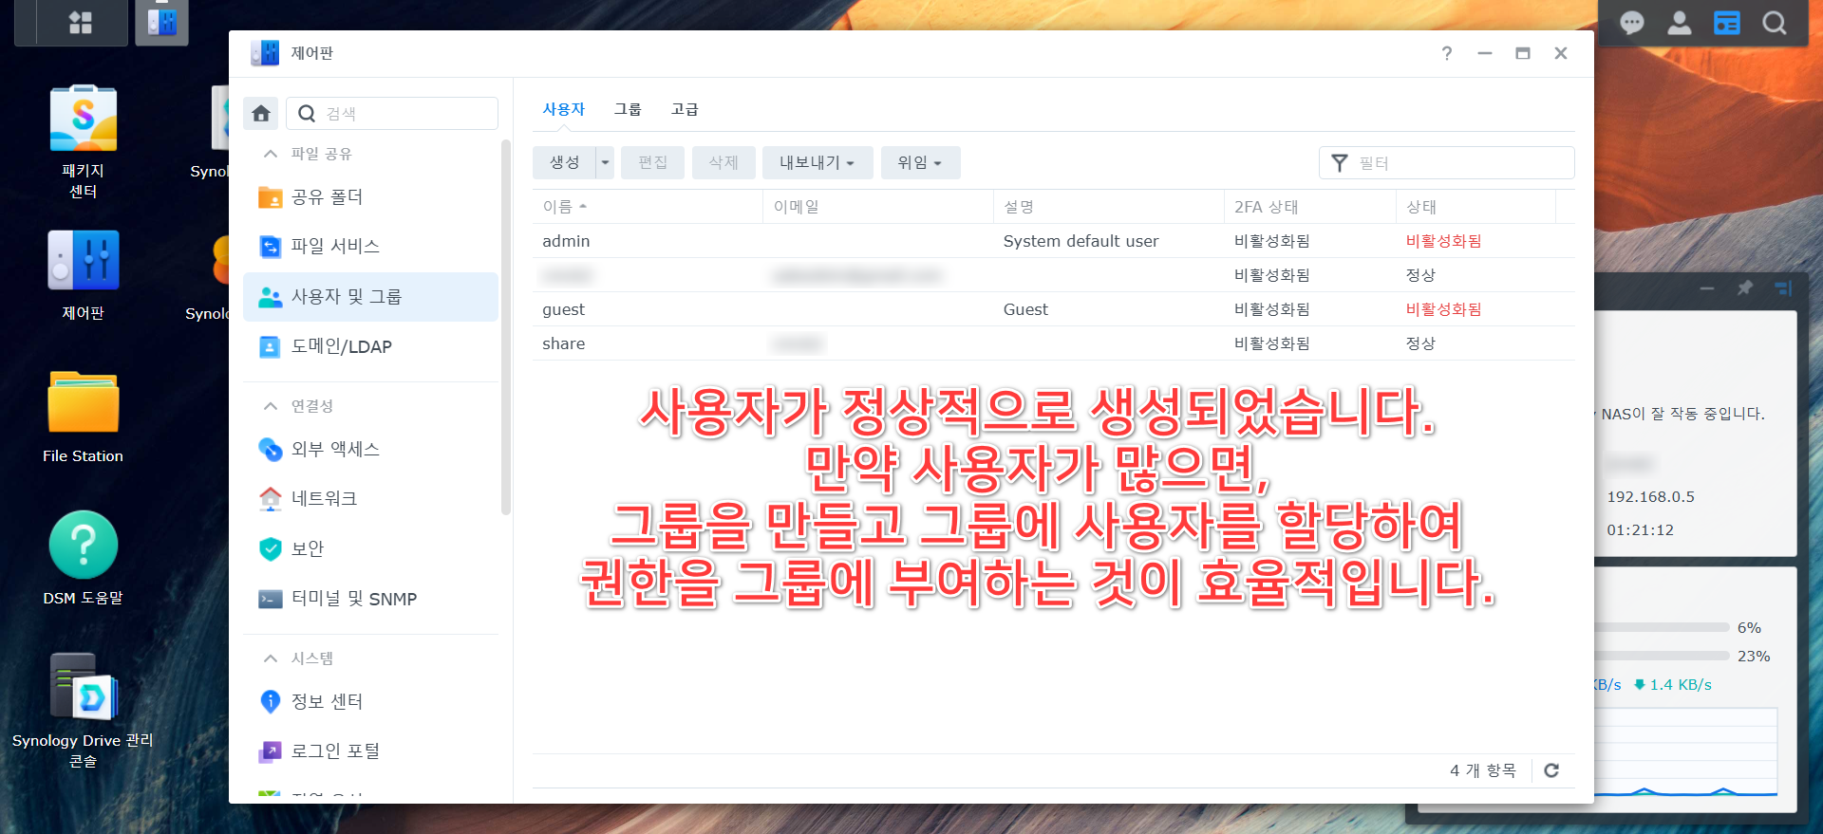Click the 23% usage bar in widget
This screenshot has height=834, width=1823.
tap(1662, 656)
